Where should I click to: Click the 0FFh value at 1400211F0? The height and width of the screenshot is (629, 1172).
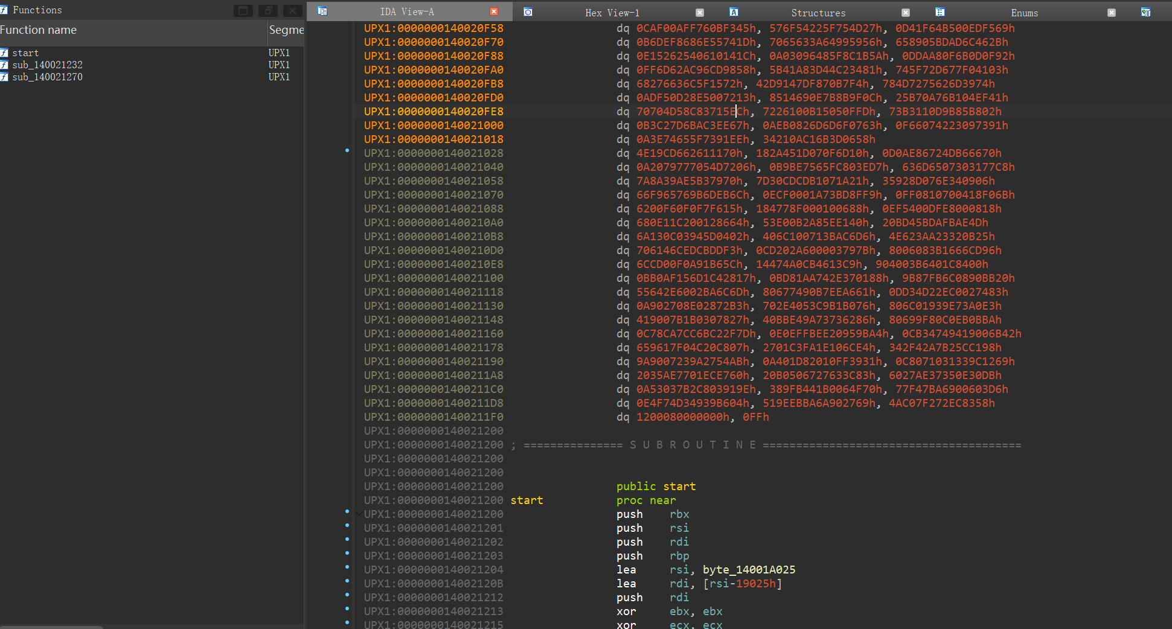point(756,417)
